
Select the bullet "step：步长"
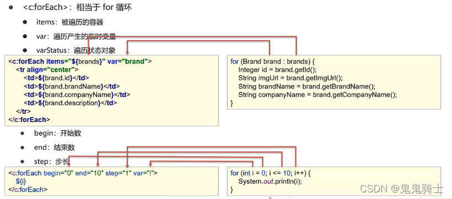(51, 162)
